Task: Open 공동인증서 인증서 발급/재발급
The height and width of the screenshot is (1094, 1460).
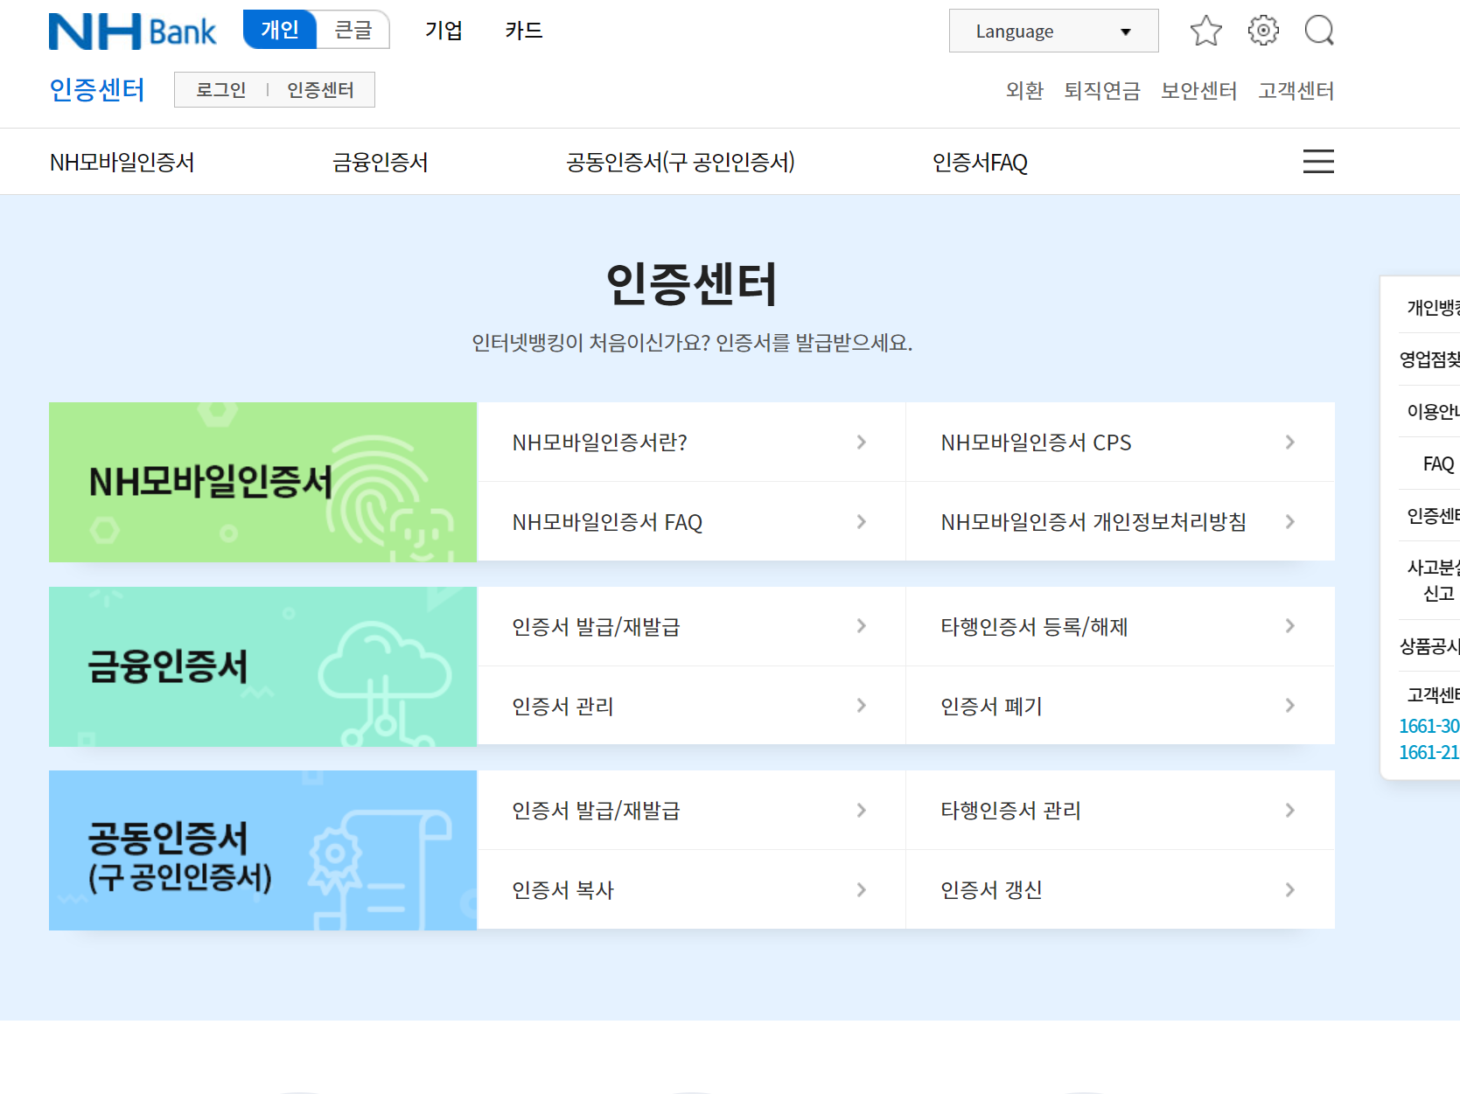Action: point(691,811)
